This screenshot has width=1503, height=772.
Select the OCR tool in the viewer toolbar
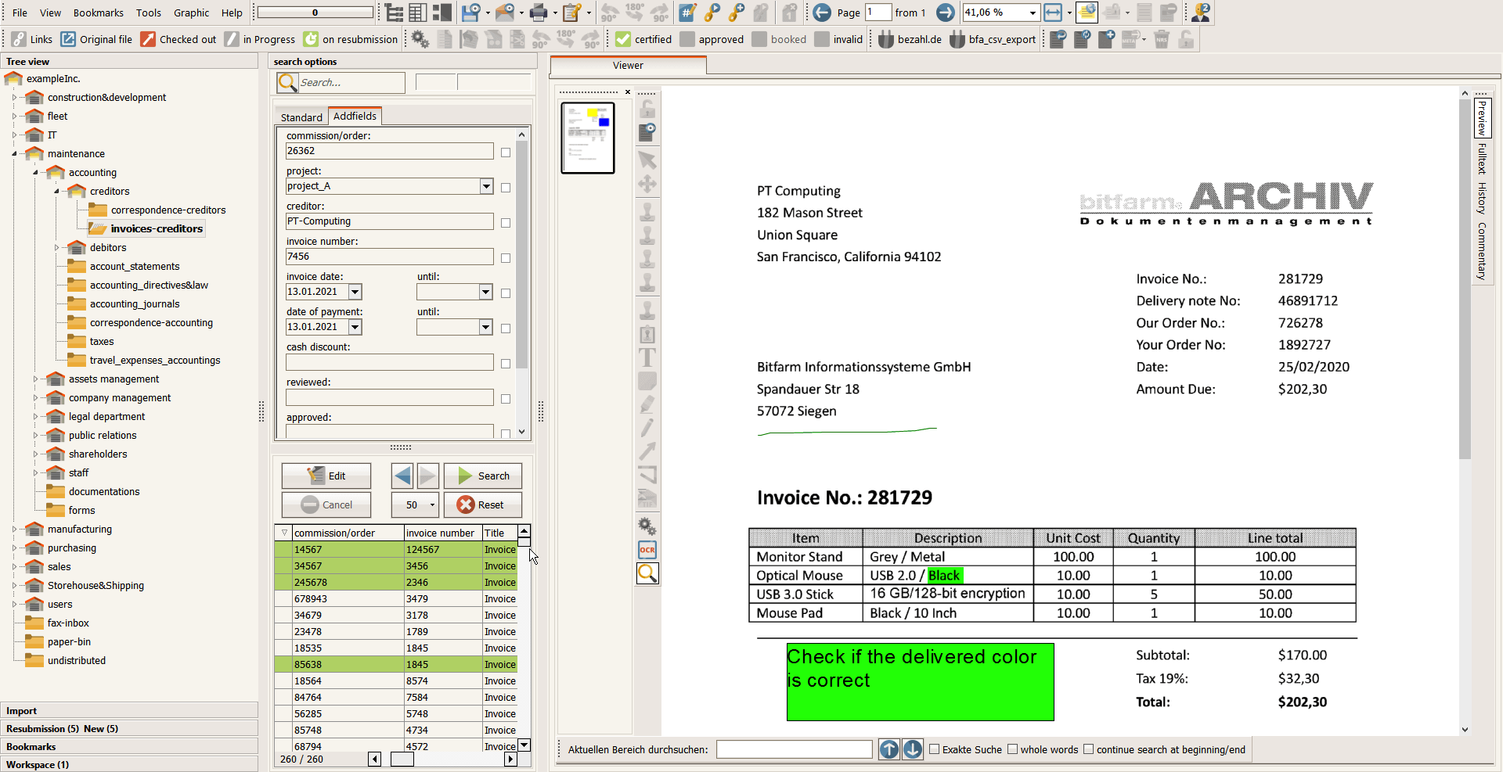[647, 550]
